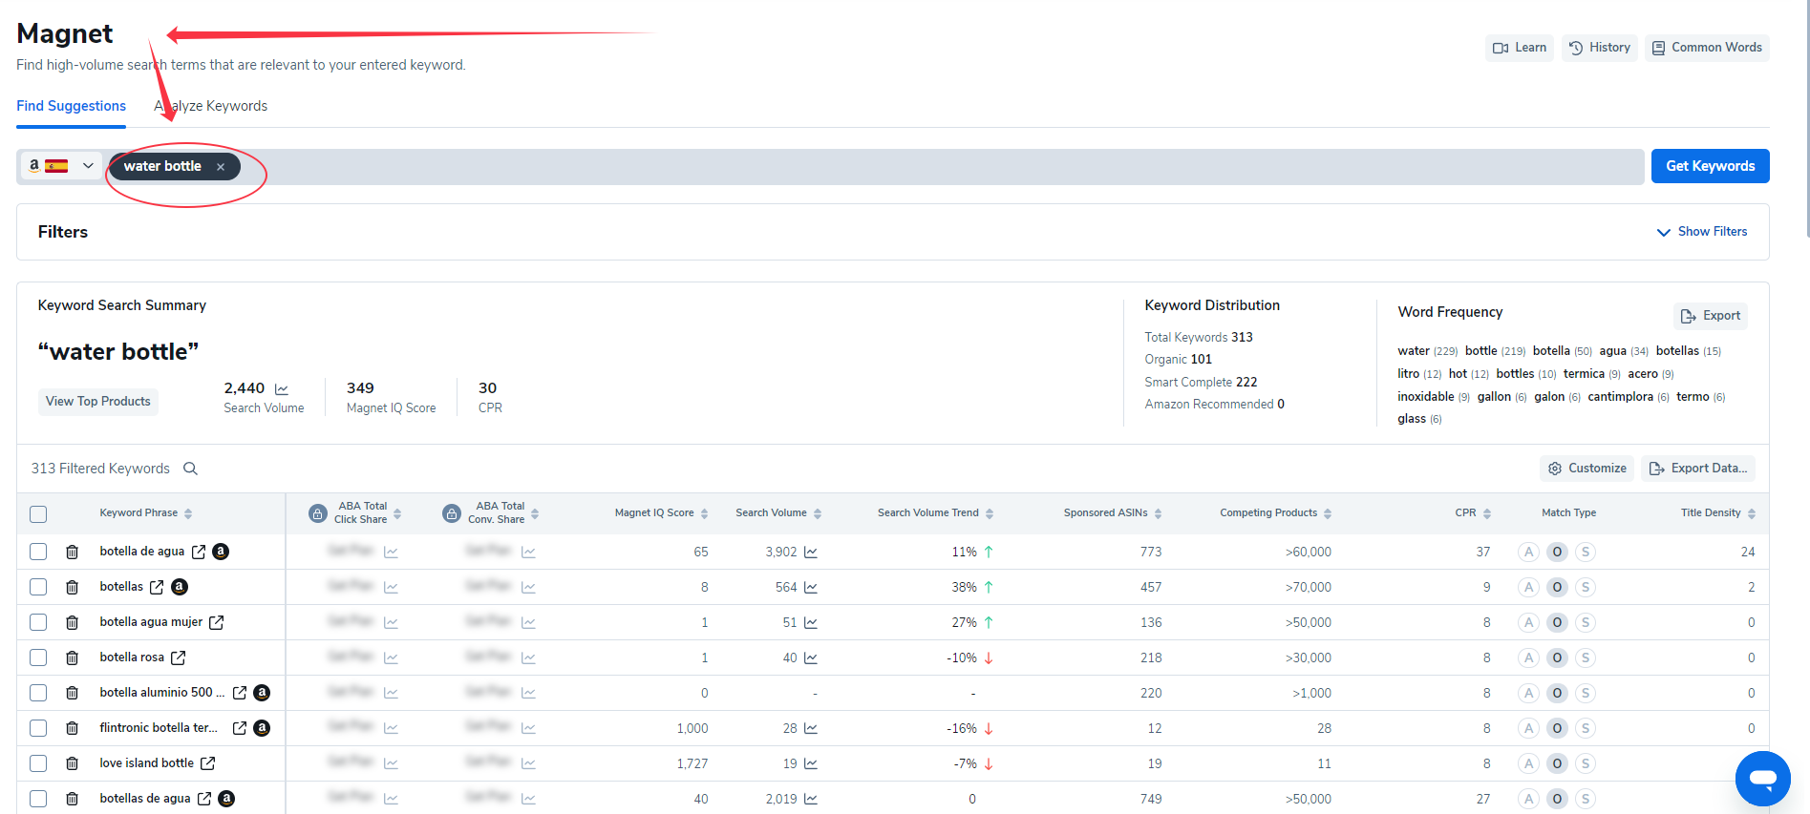The height and width of the screenshot is (814, 1810).
Task: Click Amazon icon next to 'botella de agua'
Action: pyautogui.click(x=221, y=552)
